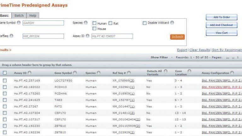242x136 pixels.
Task: Open the Help tab
Action: pos(33,15)
